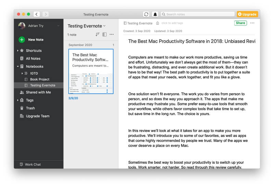274x187 pixels.
Task: Select The Best Mac Productivity note card
Action: pos(91,71)
